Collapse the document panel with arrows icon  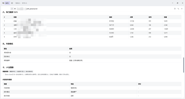point(178,9)
